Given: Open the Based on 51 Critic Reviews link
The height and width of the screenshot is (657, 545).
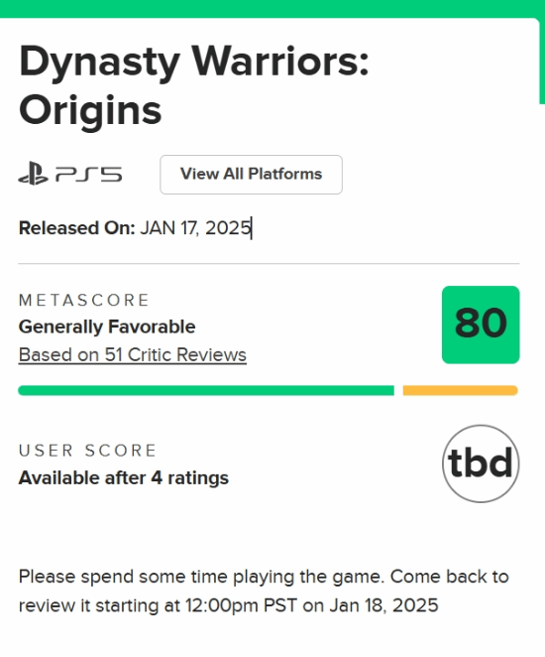Looking at the screenshot, I should pos(133,355).
